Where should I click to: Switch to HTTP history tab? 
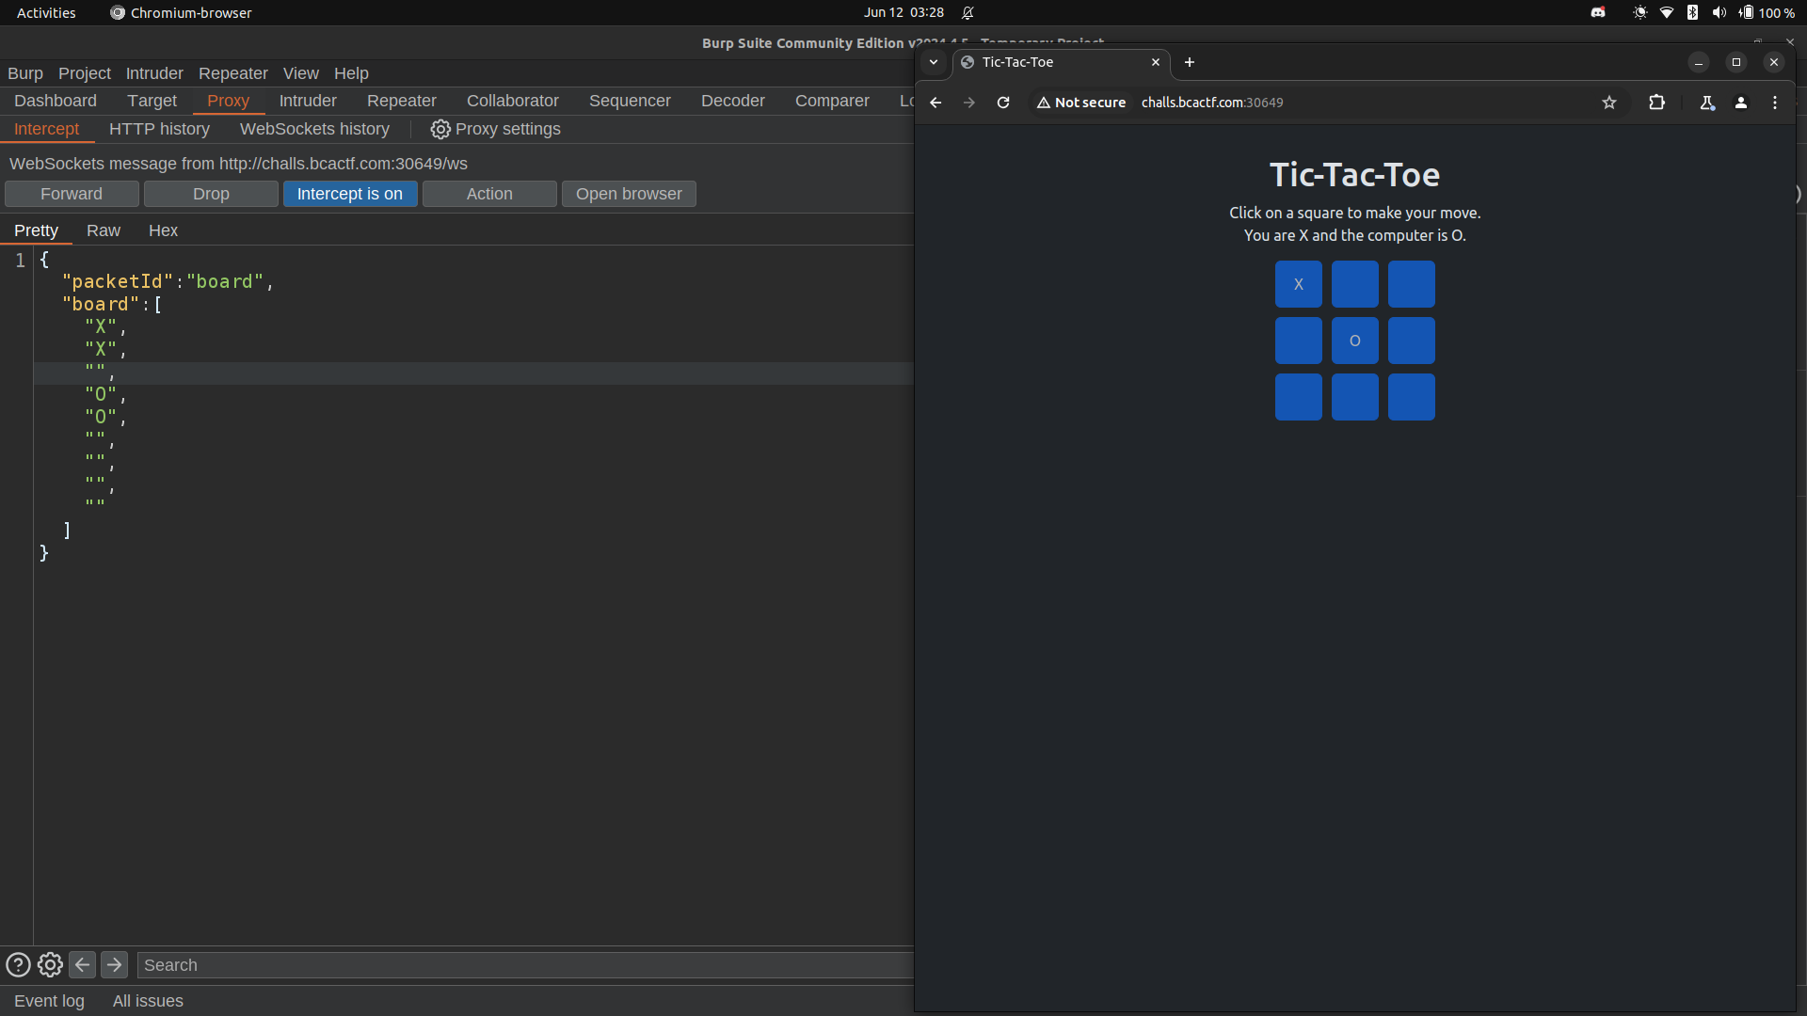159,128
